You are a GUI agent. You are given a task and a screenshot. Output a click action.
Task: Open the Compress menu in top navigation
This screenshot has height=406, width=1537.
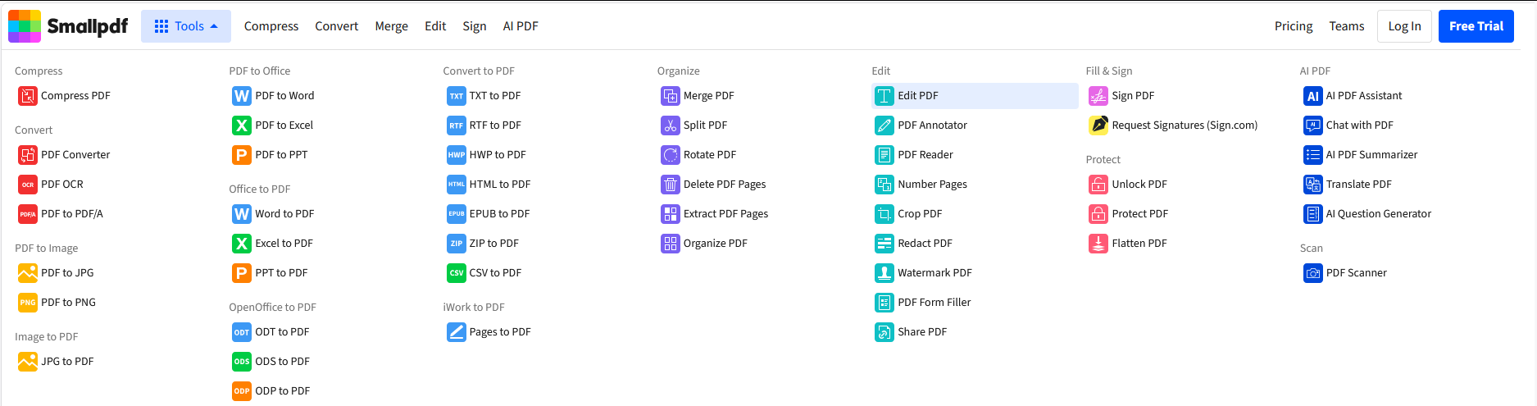pyautogui.click(x=271, y=26)
